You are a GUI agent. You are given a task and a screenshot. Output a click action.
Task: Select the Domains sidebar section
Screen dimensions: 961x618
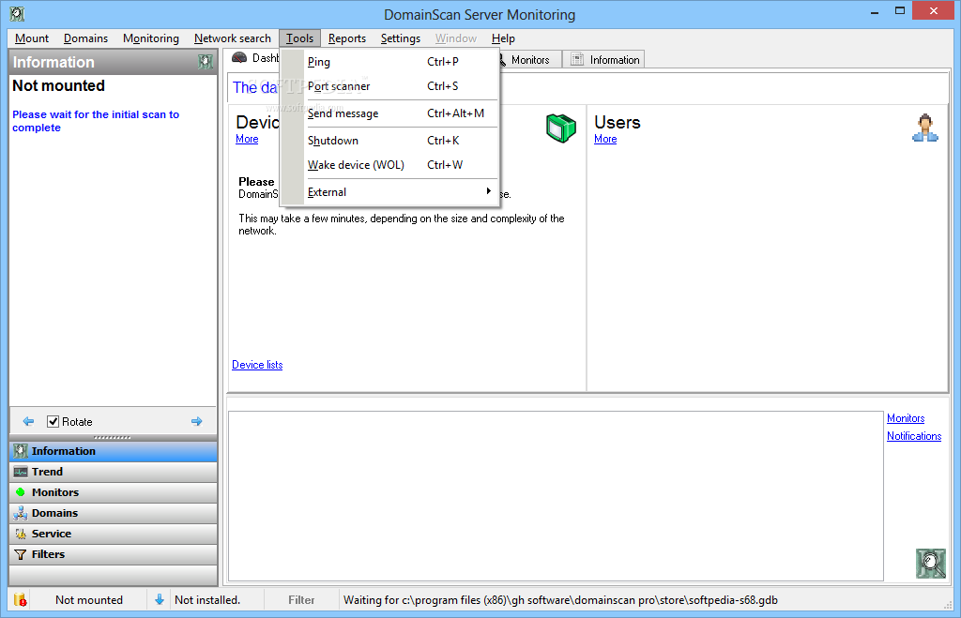pos(114,513)
